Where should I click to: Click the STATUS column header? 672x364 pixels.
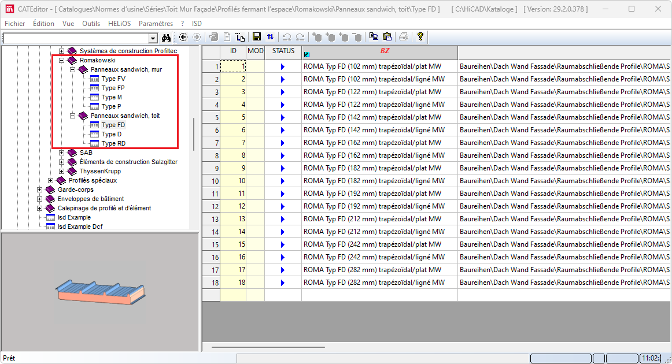click(x=283, y=53)
